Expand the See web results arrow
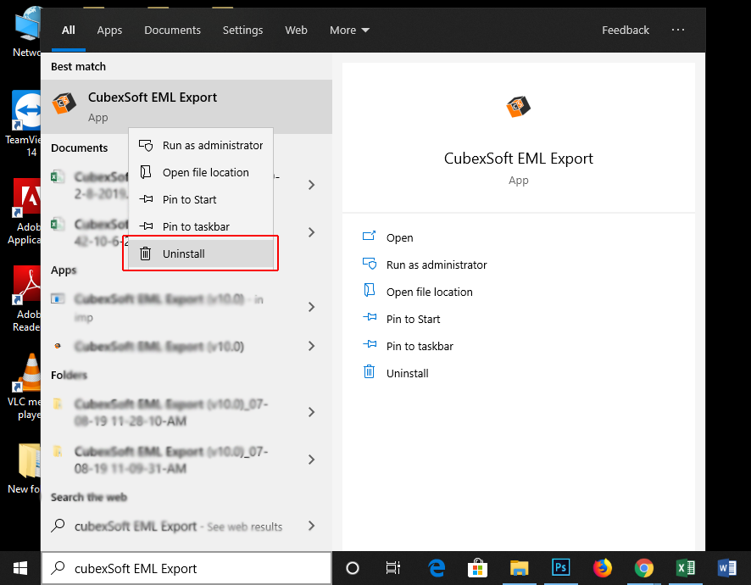751x585 pixels. 312,526
